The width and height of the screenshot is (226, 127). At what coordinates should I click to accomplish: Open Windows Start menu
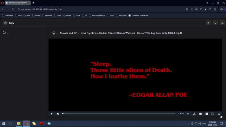point(3,124)
